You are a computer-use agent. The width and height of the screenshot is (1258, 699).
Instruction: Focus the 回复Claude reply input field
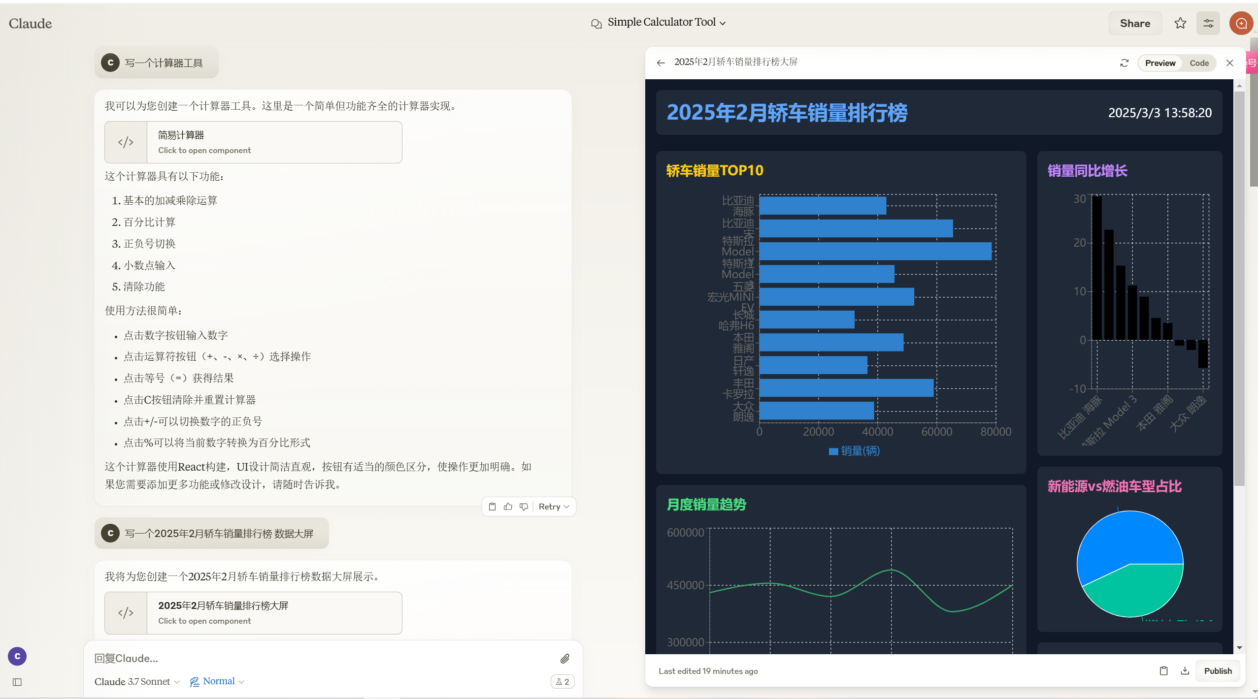(x=320, y=659)
